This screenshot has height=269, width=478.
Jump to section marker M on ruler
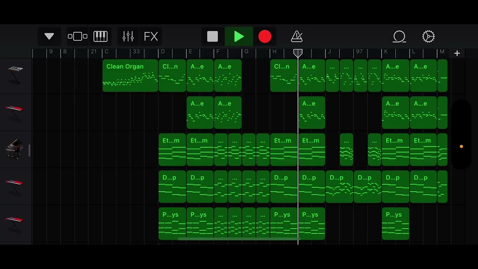click(442, 52)
